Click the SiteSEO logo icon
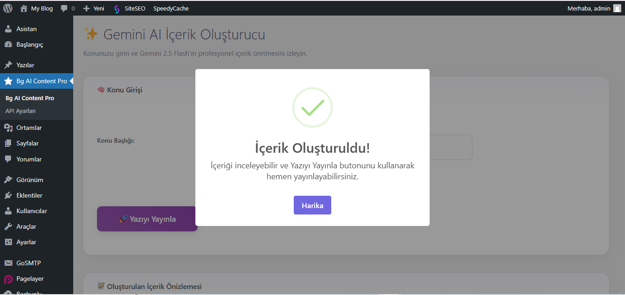The height and width of the screenshot is (295, 625). [x=117, y=8]
